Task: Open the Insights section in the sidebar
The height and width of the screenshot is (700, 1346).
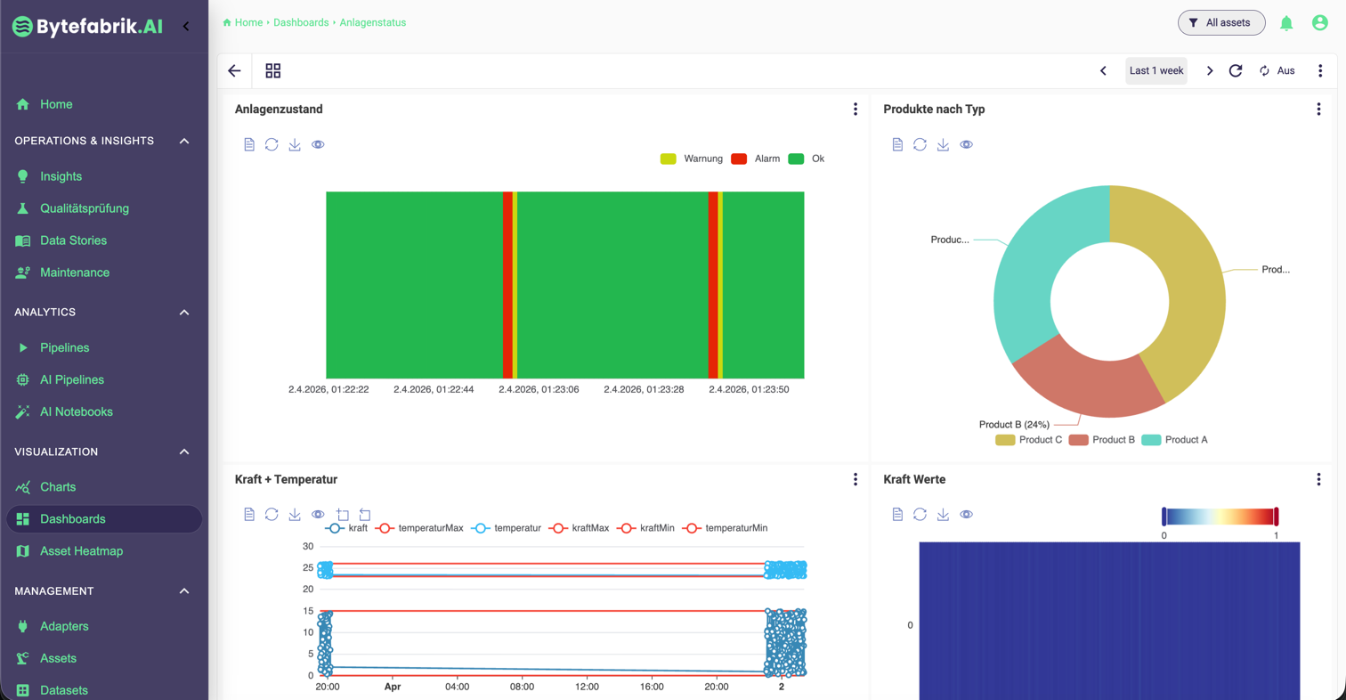Action: (x=61, y=175)
